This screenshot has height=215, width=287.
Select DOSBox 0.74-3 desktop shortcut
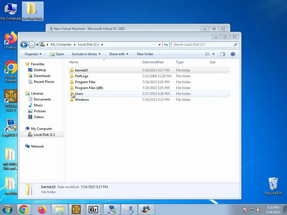click(11, 101)
